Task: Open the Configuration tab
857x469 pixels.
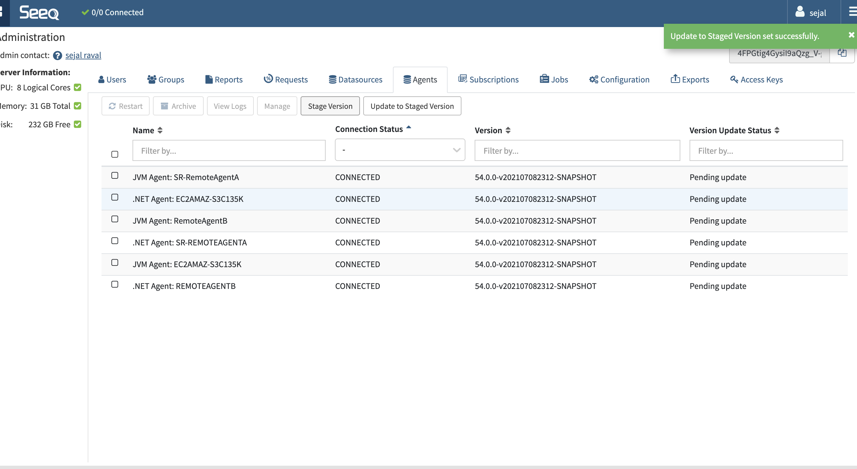Action: pyautogui.click(x=619, y=79)
